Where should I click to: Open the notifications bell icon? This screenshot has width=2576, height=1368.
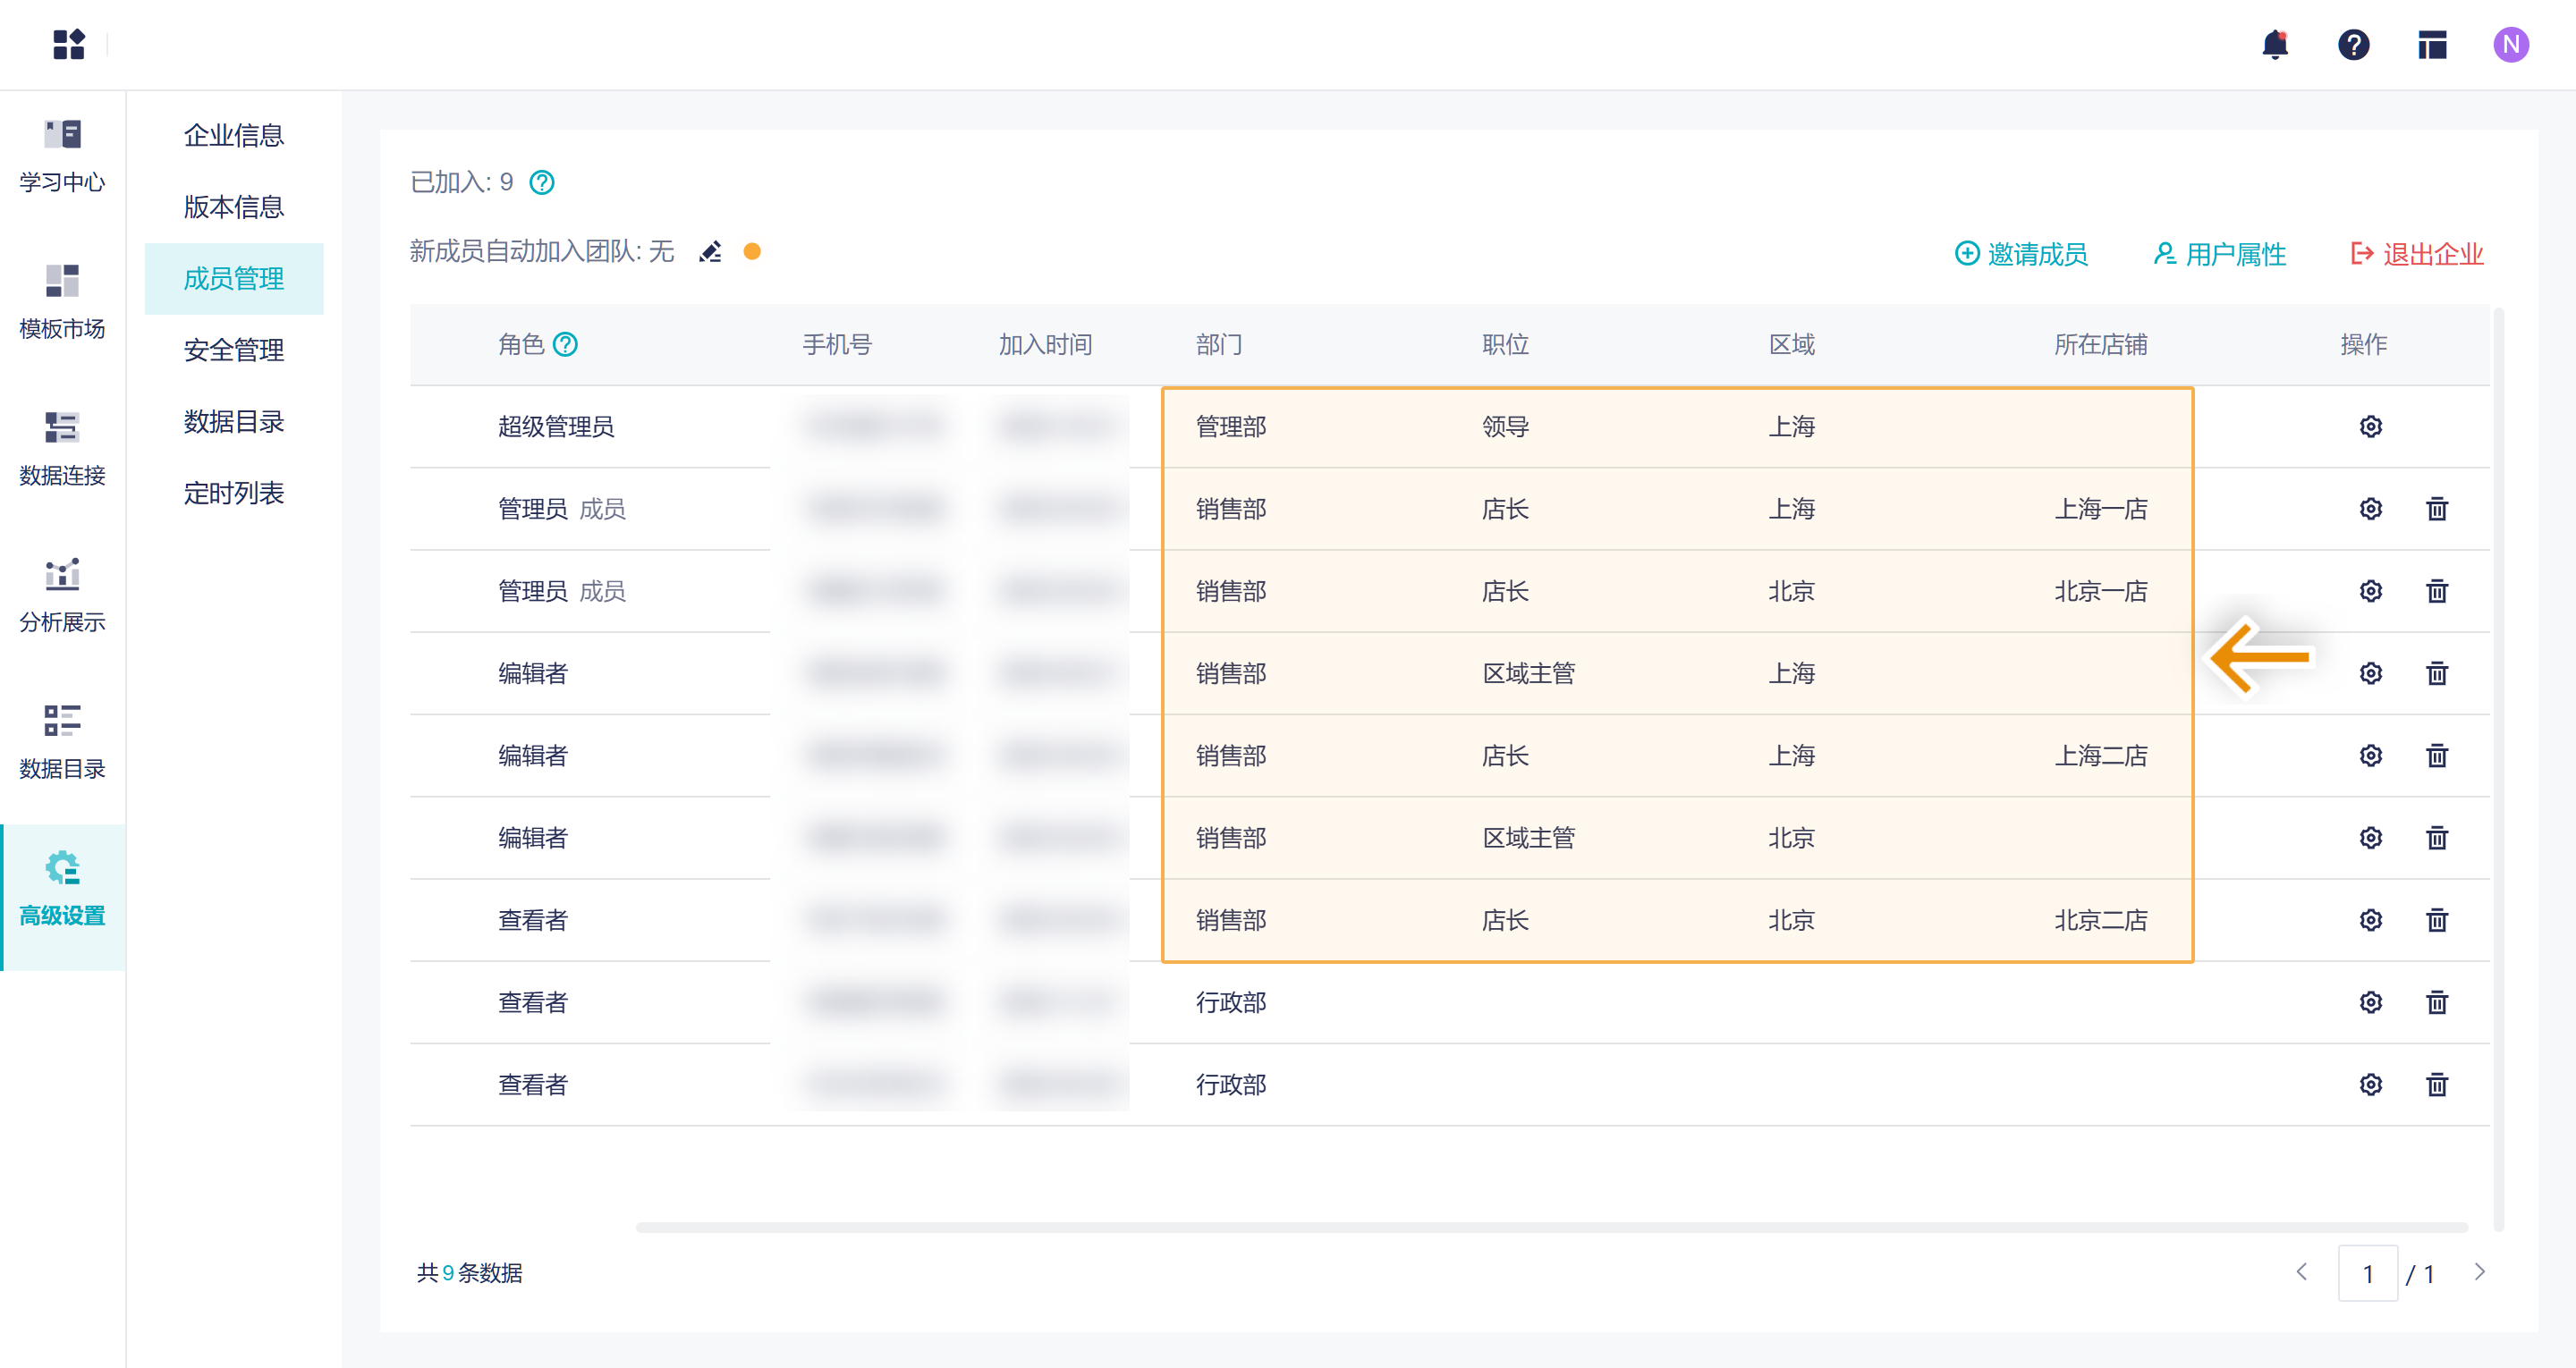(2275, 44)
